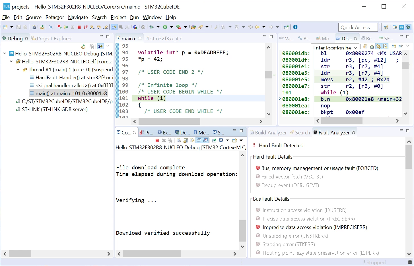Toggle Link with Active Debug Context

[x=379, y=46]
